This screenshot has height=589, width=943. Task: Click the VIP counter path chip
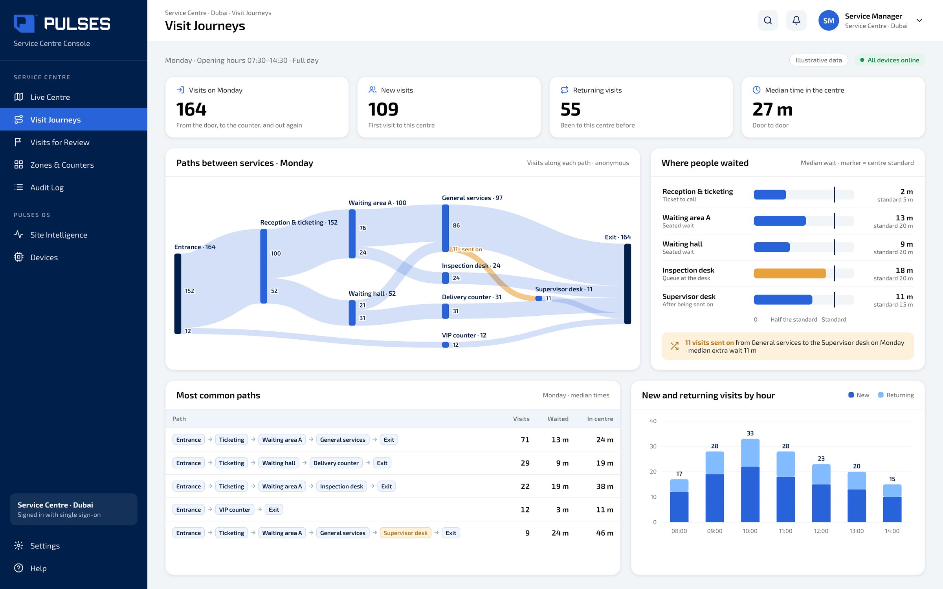coord(235,510)
